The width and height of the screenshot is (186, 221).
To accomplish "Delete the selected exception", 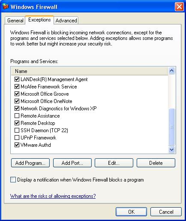I will (156, 163).
